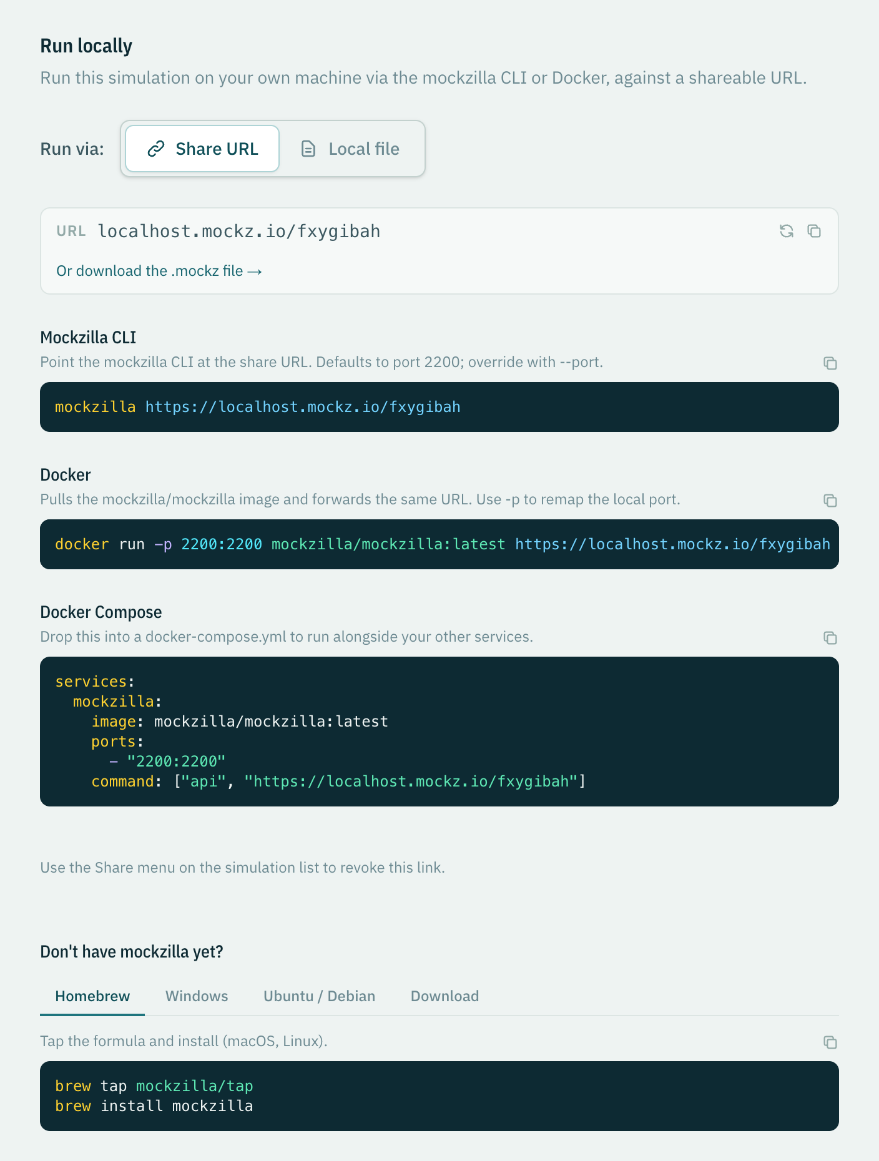Click the regenerate share URL icon
Viewport: 879px width, 1161px height.
(x=787, y=231)
